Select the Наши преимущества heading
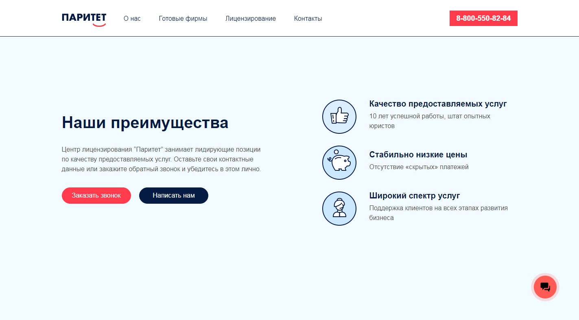Image resolution: width=579 pixels, height=320 pixels. click(x=145, y=123)
